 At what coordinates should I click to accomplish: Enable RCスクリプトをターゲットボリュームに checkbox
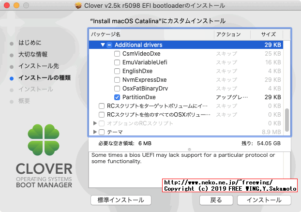tap(102, 106)
